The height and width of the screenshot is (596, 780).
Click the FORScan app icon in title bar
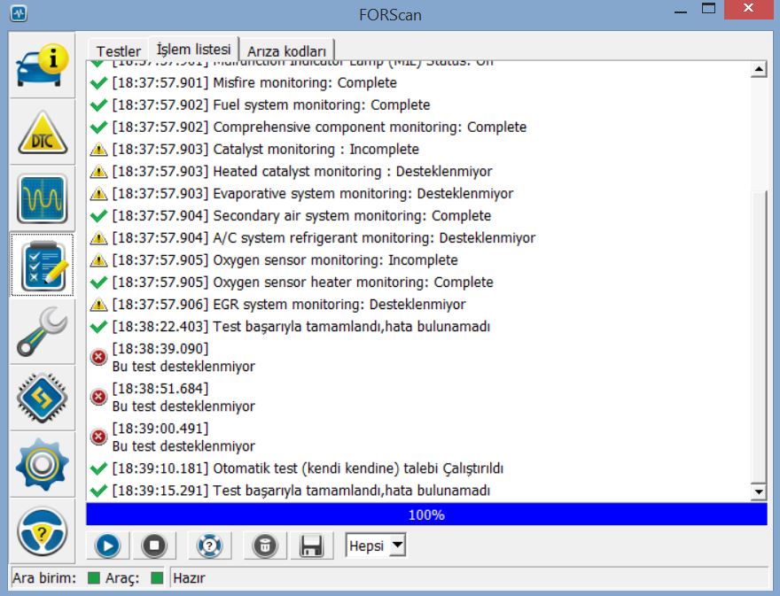pyautogui.click(x=19, y=13)
